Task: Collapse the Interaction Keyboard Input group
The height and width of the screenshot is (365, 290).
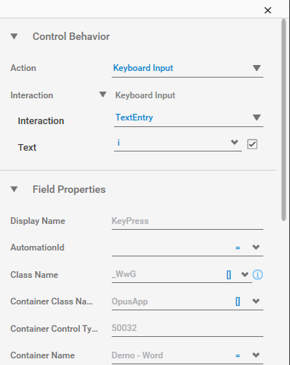Action: [x=103, y=95]
